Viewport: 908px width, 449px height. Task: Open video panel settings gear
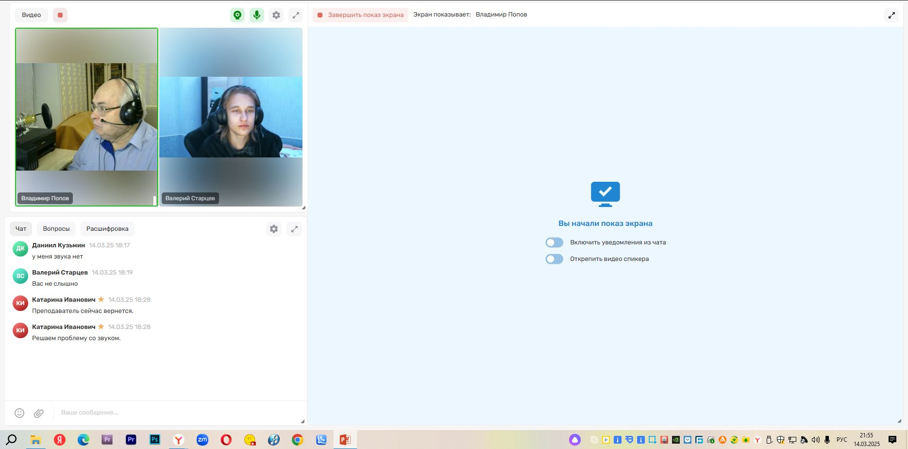coord(276,15)
